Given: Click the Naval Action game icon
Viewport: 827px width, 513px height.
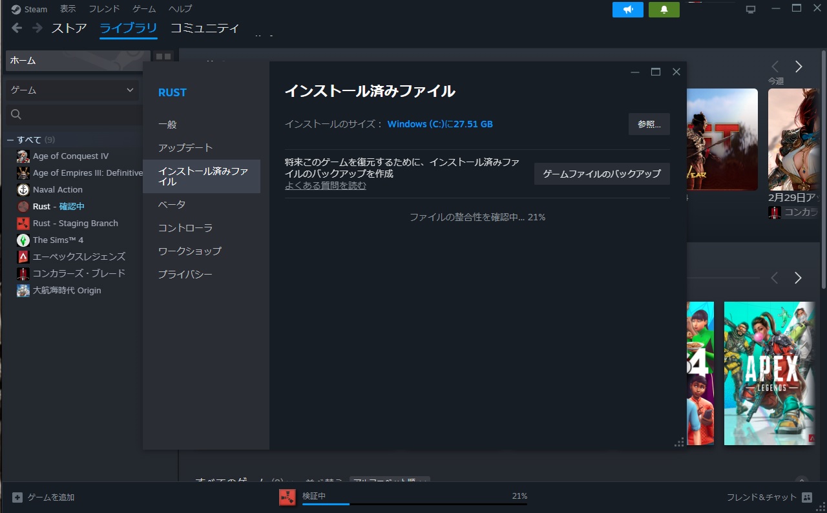Looking at the screenshot, I should (23, 190).
